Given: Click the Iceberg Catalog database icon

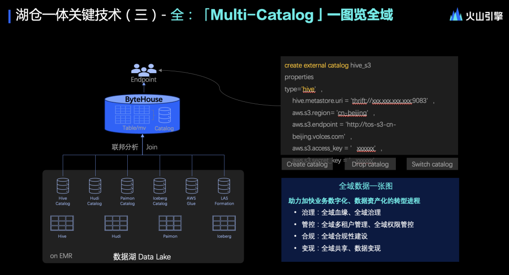Looking at the screenshot, I should (x=160, y=186).
